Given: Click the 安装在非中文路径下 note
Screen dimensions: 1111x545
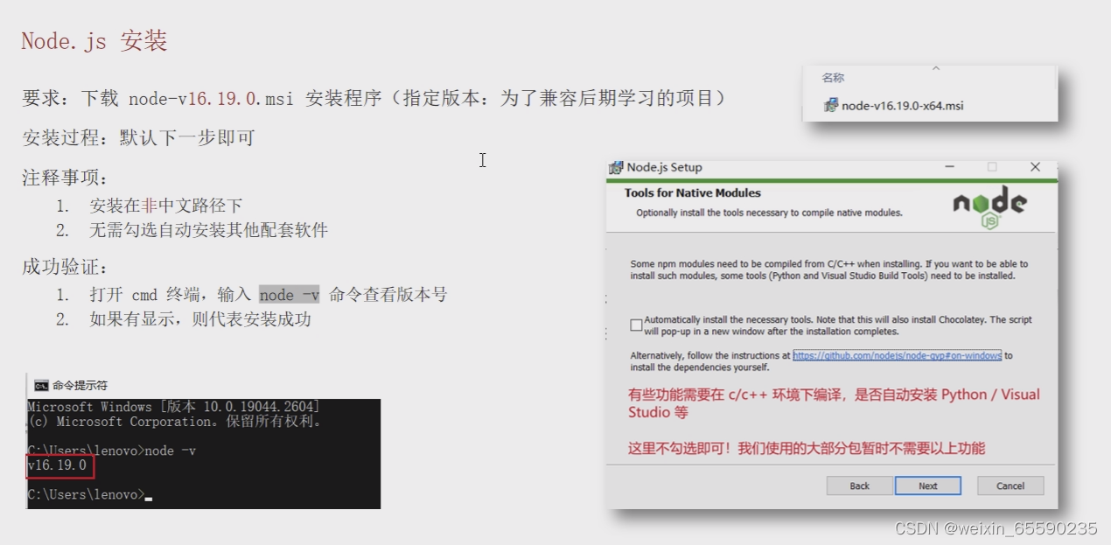Looking at the screenshot, I should (x=166, y=206).
